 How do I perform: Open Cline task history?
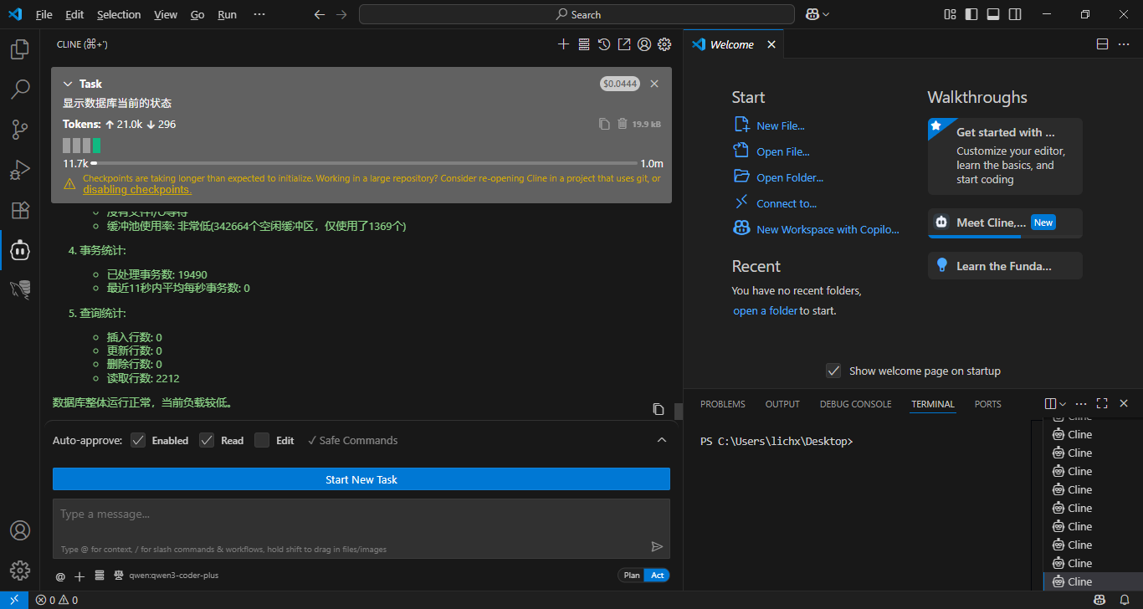(x=604, y=44)
